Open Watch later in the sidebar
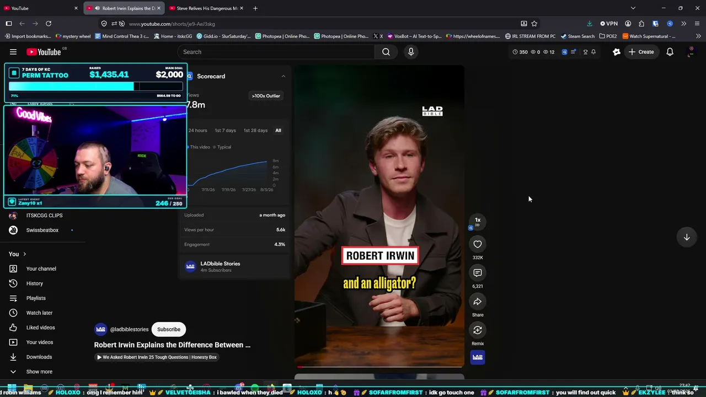 point(39,313)
